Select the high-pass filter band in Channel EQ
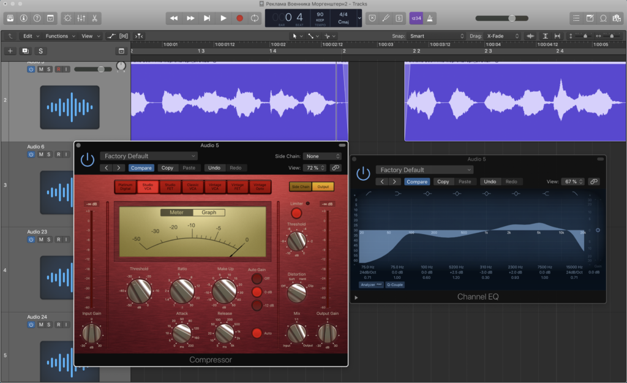The width and height of the screenshot is (627, 383). click(x=368, y=194)
